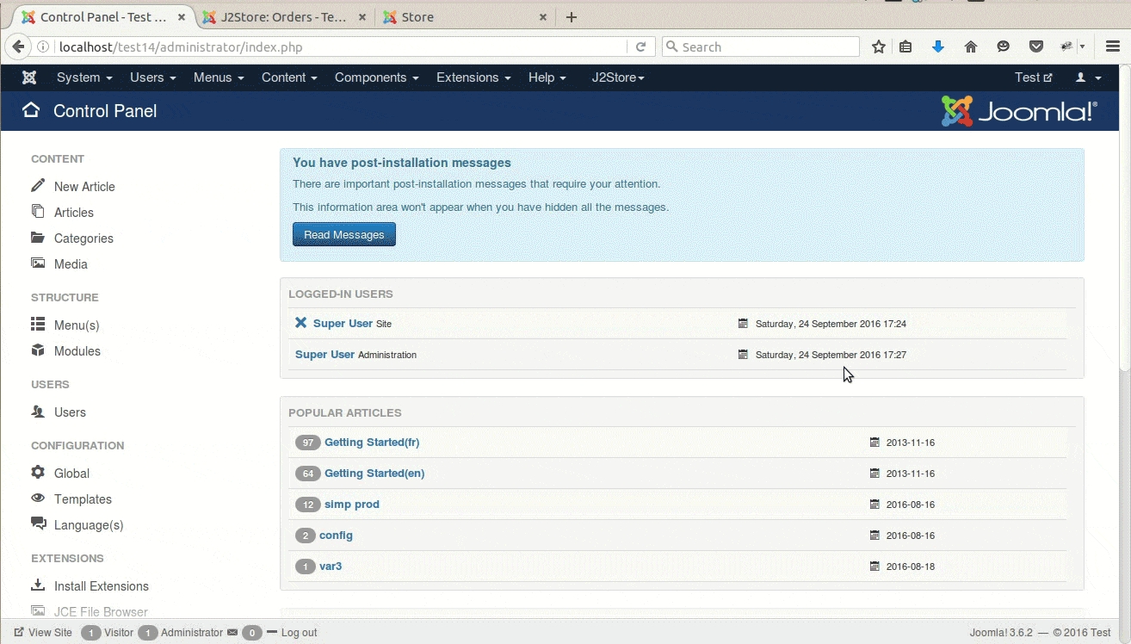The height and width of the screenshot is (644, 1131).
Task: Click the Log out link in footer
Action: [299, 633]
